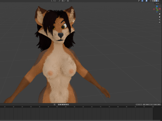Switch to solid viewport shading

155,1
